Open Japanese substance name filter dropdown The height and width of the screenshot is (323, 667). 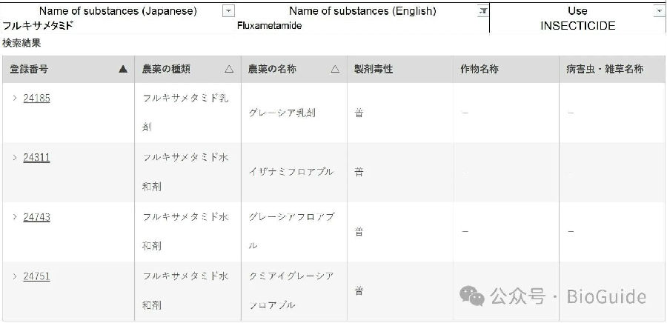click(228, 11)
